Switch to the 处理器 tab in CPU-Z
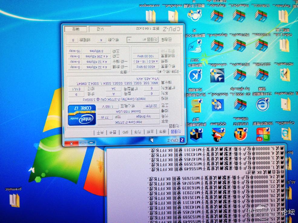This screenshot has height=223, width=298. click(175, 131)
